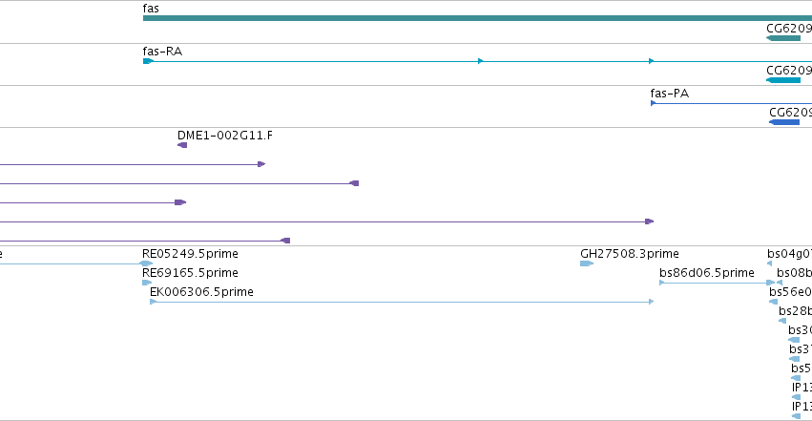Select the dark blue CG6209 coding arrow

(x=784, y=122)
